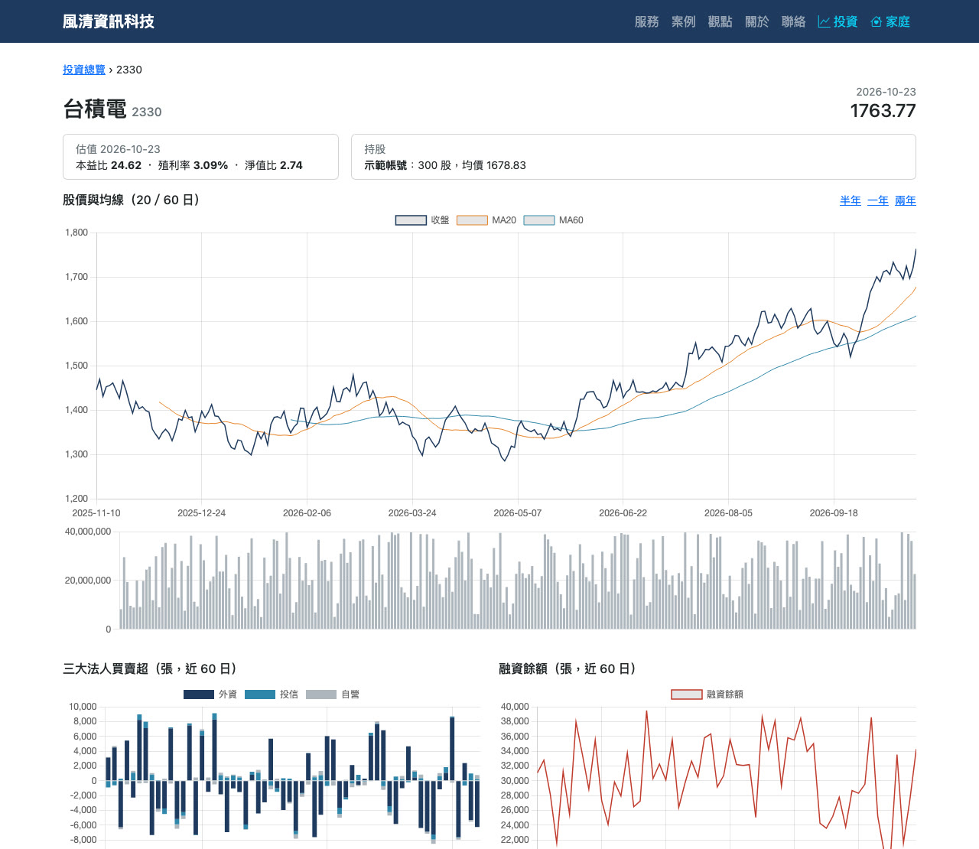Image resolution: width=979 pixels, height=849 pixels.
Task: Click the 融資餘額 section heading
Action: [x=570, y=669]
